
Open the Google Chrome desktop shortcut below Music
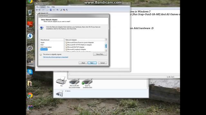click(30, 97)
